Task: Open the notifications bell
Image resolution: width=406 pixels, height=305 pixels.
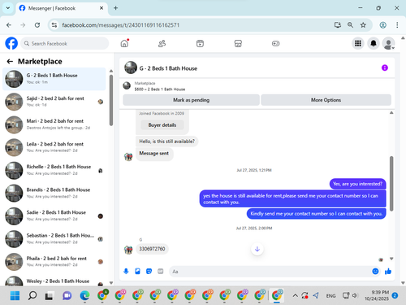Action: 374,43
